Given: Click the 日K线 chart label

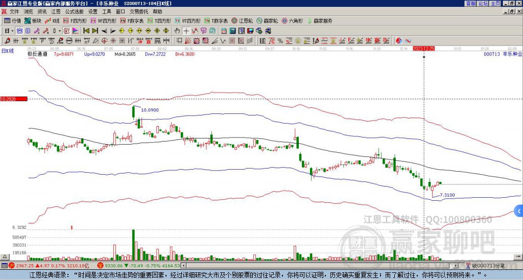Looking at the screenshot, I should pyautogui.click(x=8, y=51).
